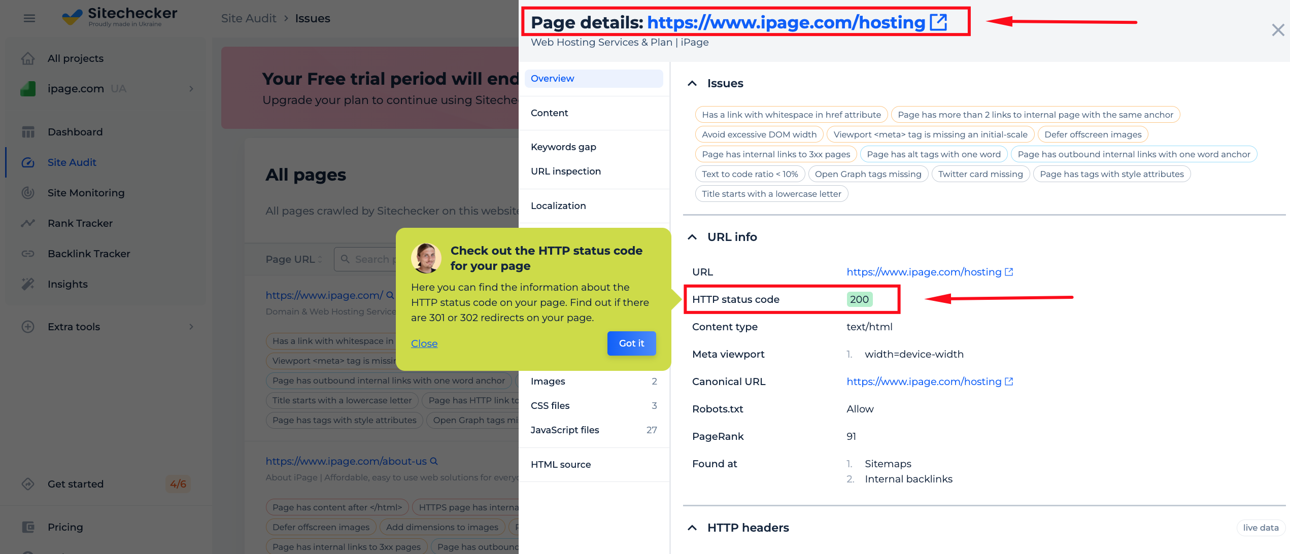The image size is (1290, 554).
Task: Click the Got it button
Action: [x=631, y=343]
